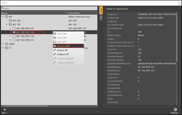
Task: Click the CT folder icon
Action: tap(7, 48)
